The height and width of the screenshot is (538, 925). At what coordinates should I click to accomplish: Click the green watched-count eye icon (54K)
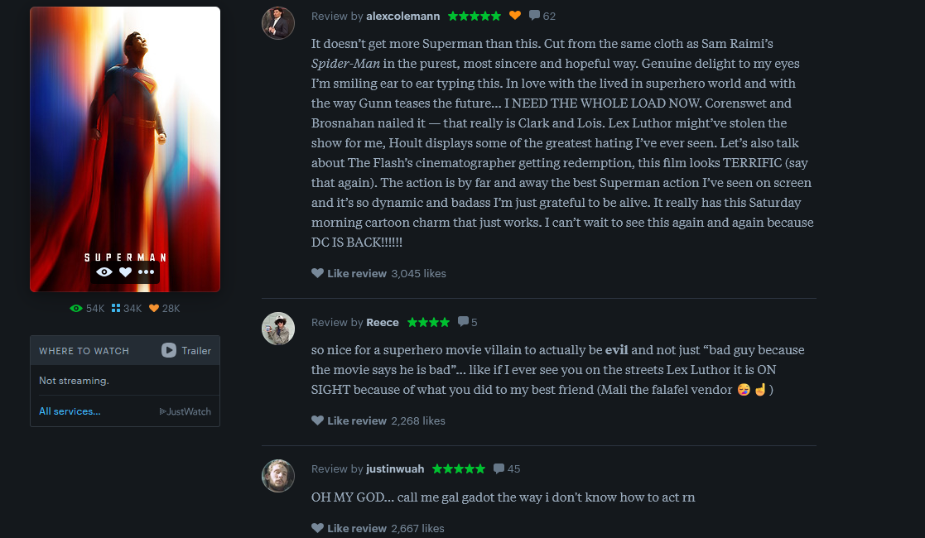click(x=76, y=309)
